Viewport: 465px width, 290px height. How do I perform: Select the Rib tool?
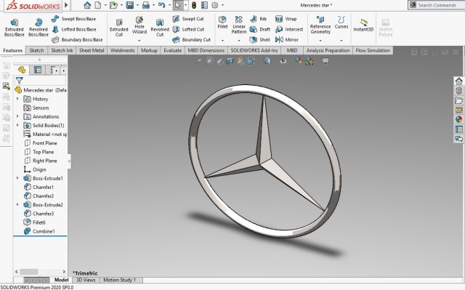(259, 19)
